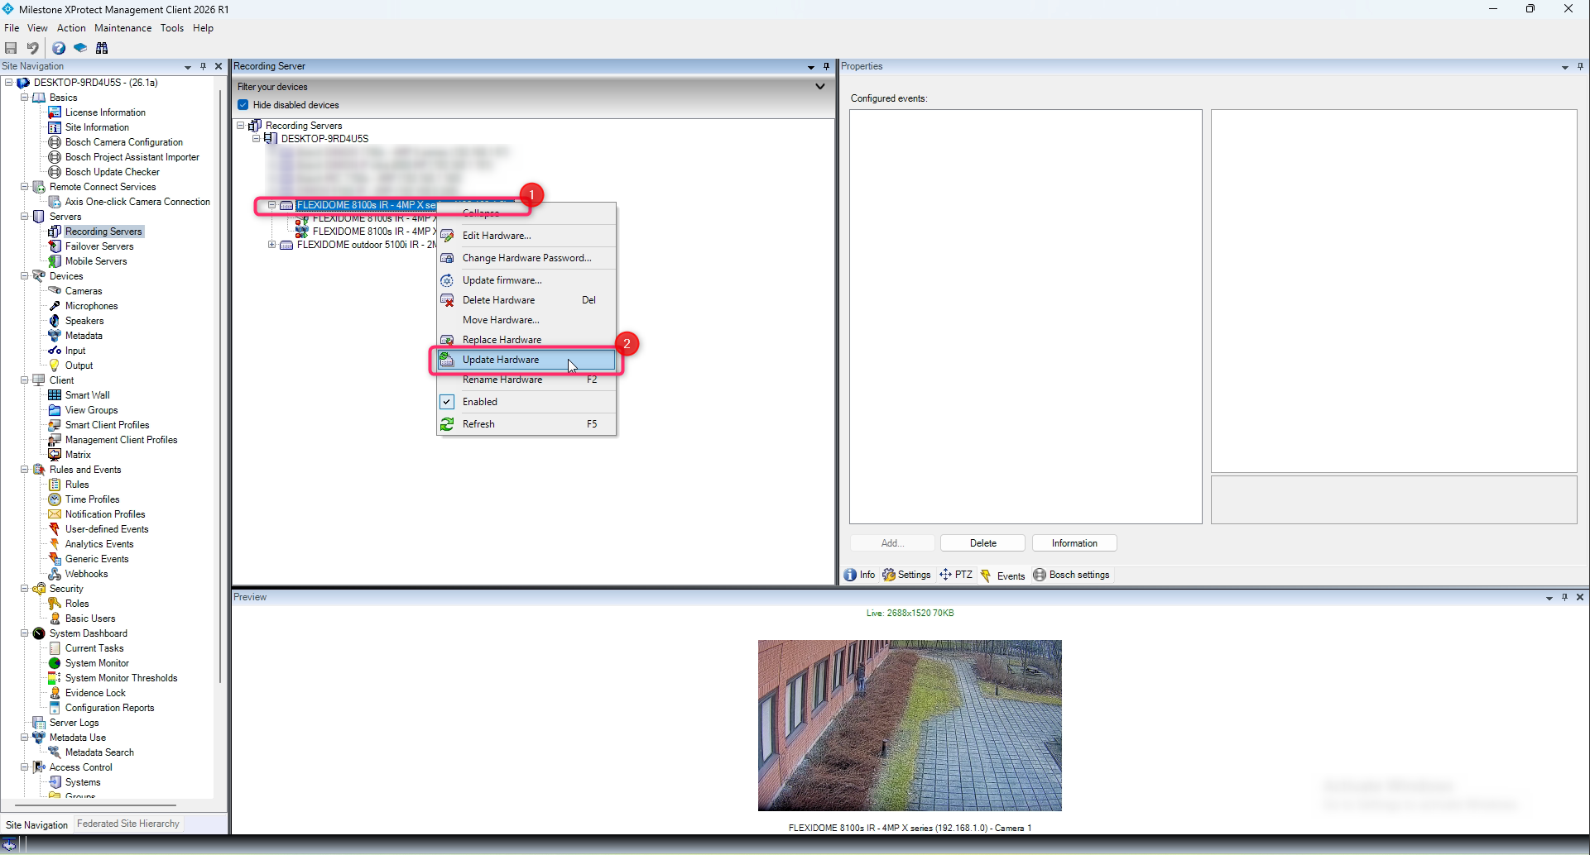Toggle the Enabled checkmark in context menu

click(x=447, y=402)
